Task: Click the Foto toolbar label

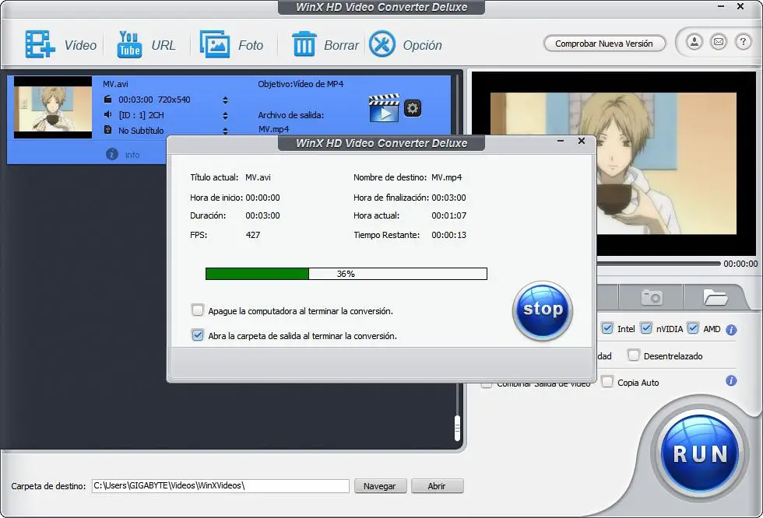Action: [251, 45]
